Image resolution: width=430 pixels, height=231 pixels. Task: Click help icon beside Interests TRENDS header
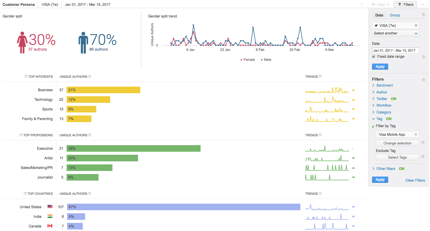pos(320,76)
